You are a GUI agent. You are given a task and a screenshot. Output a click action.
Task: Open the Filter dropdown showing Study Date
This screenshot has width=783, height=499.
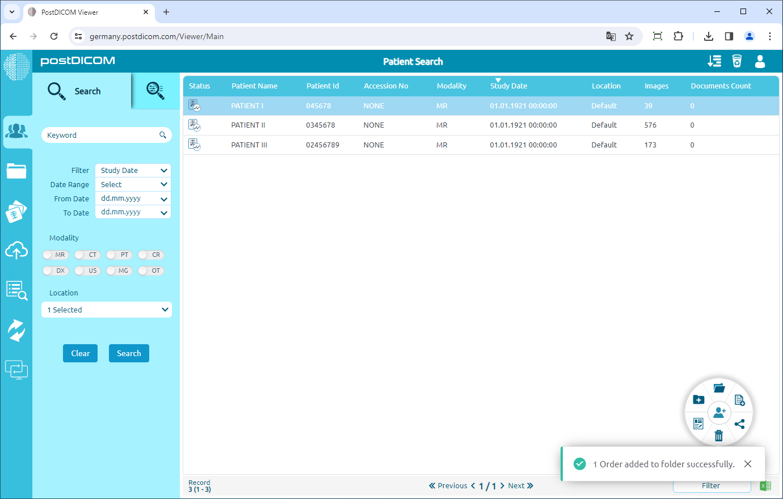pos(132,170)
